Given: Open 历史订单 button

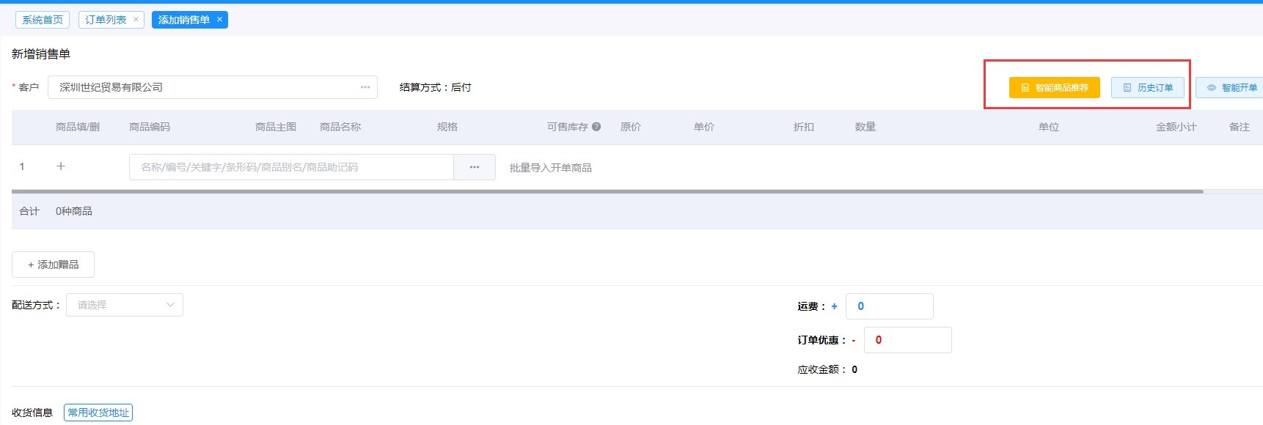Looking at the screenshot, I should [1147, 87].
